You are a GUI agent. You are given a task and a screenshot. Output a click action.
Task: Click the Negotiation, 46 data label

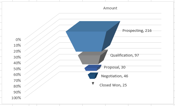pyautogui.click(x=114, y=76)
